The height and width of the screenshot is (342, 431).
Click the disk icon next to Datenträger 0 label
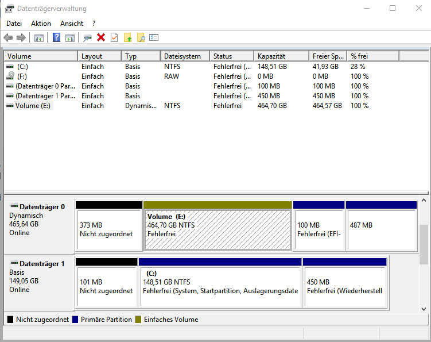[14, 206]
